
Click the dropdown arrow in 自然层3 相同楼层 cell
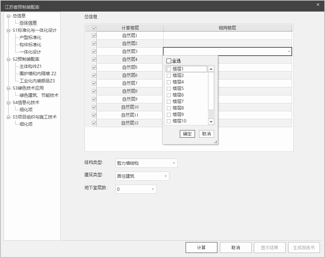(x=289, y=52)
